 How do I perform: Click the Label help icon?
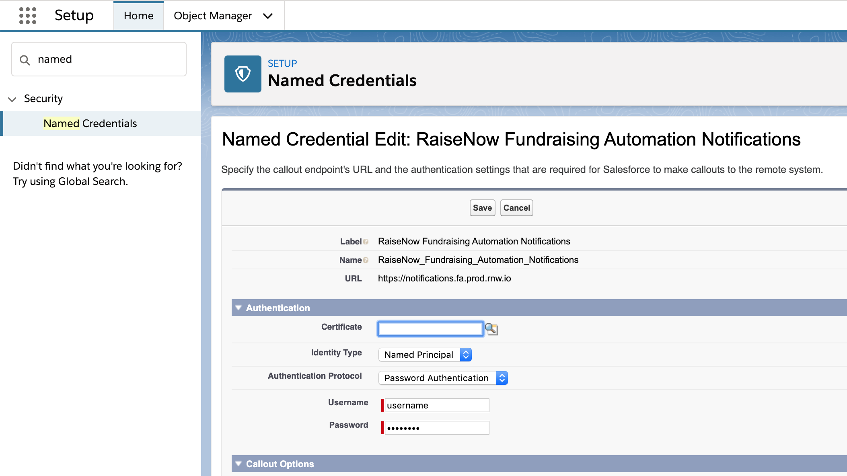click(366, 242)
